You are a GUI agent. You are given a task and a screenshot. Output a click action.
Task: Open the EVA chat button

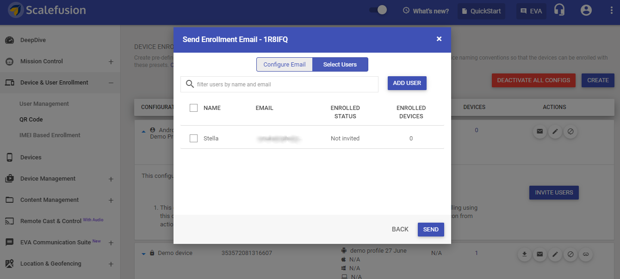[531, 11]
